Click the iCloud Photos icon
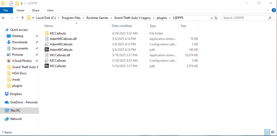Image resolution: width=277 pixels, height=136 pixels. pyautogui.click(x=9, y=61)
